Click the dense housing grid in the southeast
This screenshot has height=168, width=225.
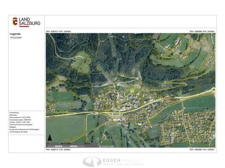click(x=188, y=127)
